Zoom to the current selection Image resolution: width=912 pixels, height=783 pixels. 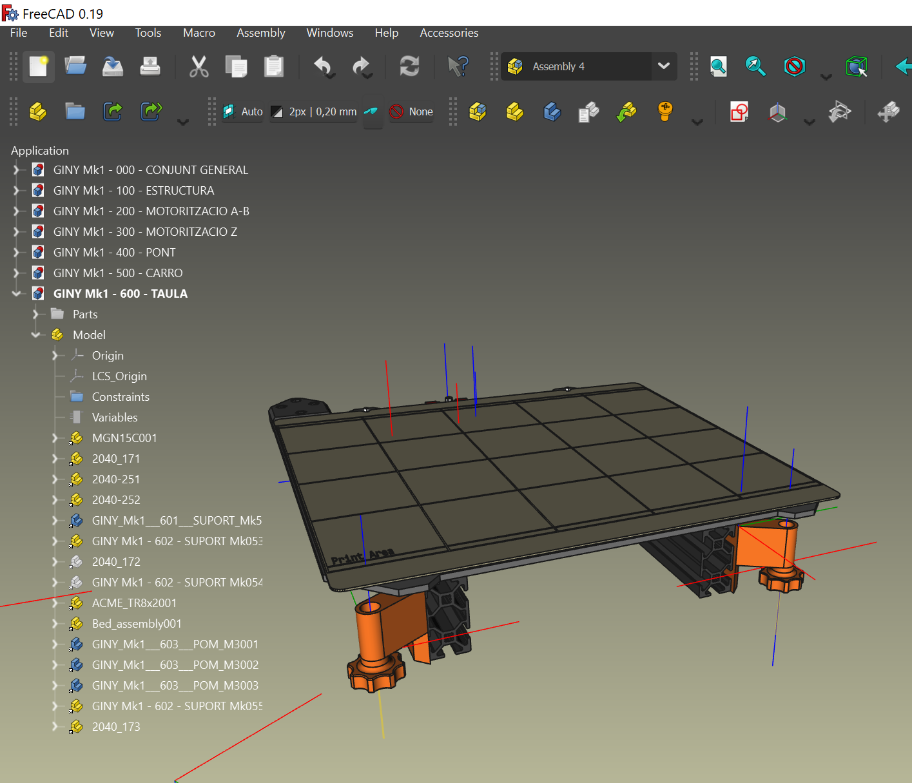coord(755,66)
